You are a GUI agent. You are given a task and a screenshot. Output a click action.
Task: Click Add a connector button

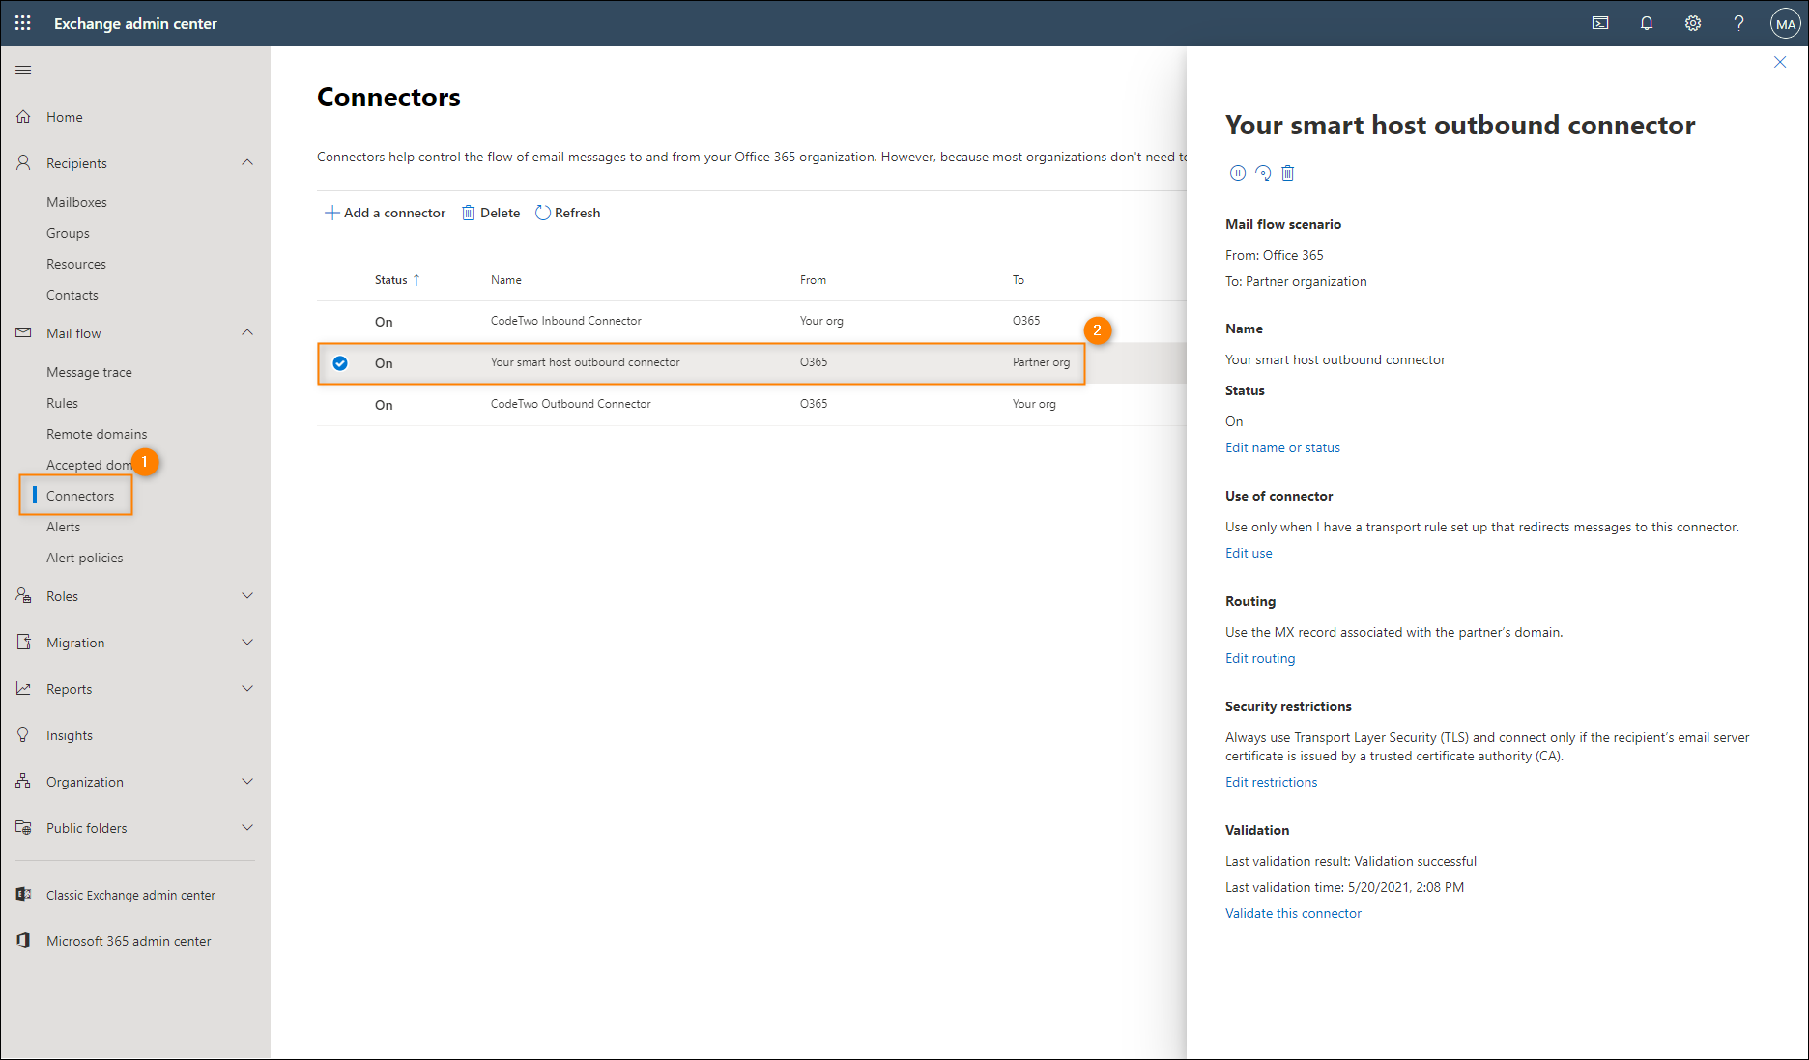pos(385,213)
